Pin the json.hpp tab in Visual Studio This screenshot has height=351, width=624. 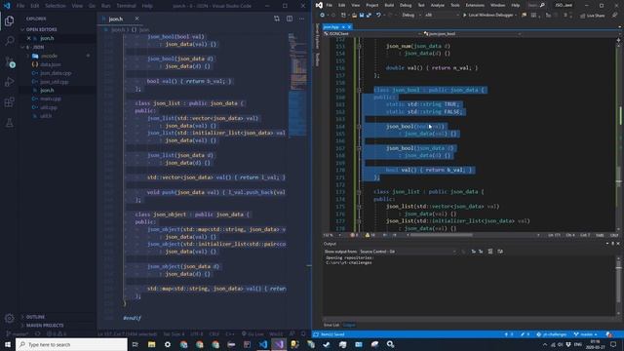coord(343,27)
